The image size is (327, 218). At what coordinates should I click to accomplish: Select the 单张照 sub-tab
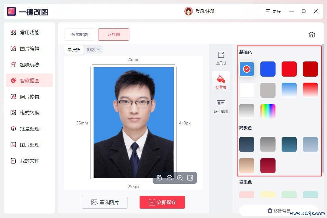[x=74, y=50]
